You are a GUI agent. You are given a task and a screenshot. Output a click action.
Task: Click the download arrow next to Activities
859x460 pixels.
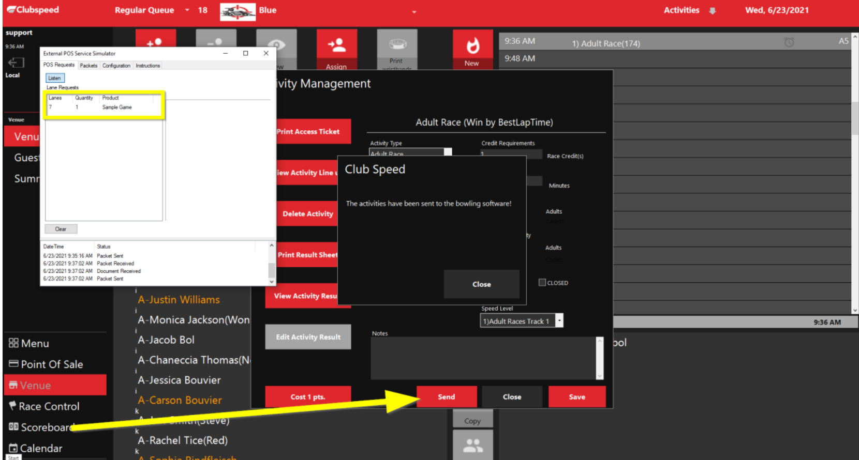[x=713, y=10]
